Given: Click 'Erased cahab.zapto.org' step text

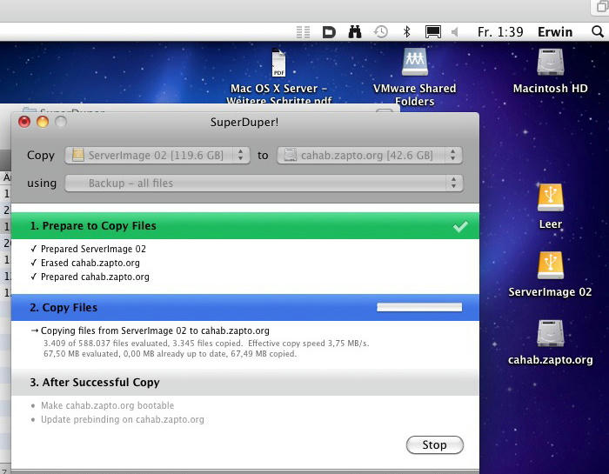Looking at the screenshot, I should 90,263.
